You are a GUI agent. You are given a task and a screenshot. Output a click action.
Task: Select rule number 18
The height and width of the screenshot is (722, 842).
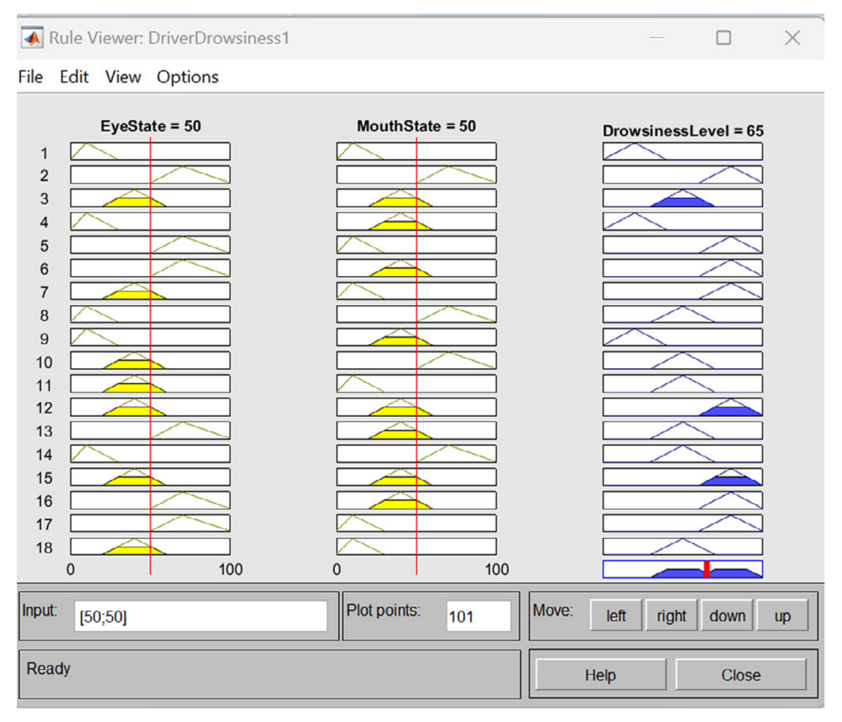pos(44,548)
